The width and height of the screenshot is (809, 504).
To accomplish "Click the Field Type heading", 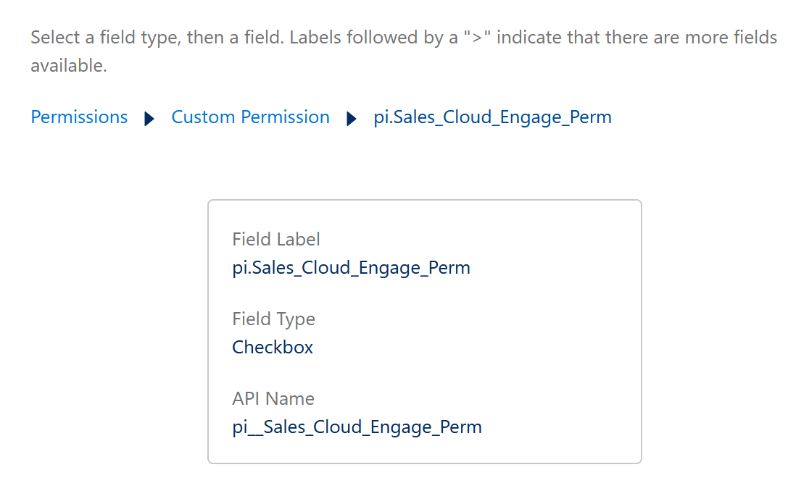I will pyautogui.click(x=273, y=319).
